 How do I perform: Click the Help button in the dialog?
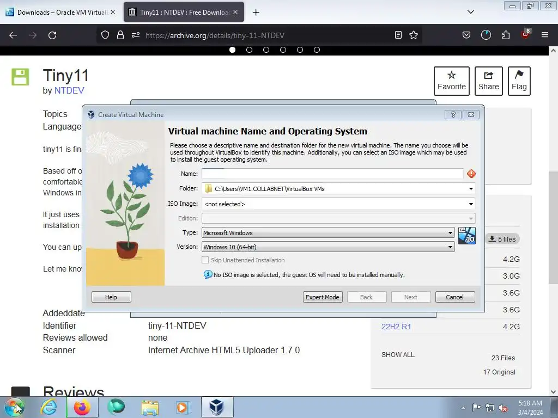[111, 297]
